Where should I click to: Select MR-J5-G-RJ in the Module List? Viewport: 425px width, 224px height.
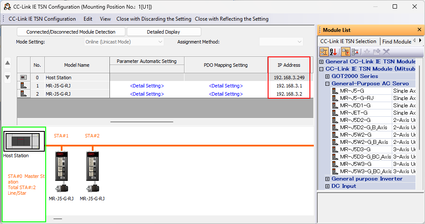(x=357, y=98)
